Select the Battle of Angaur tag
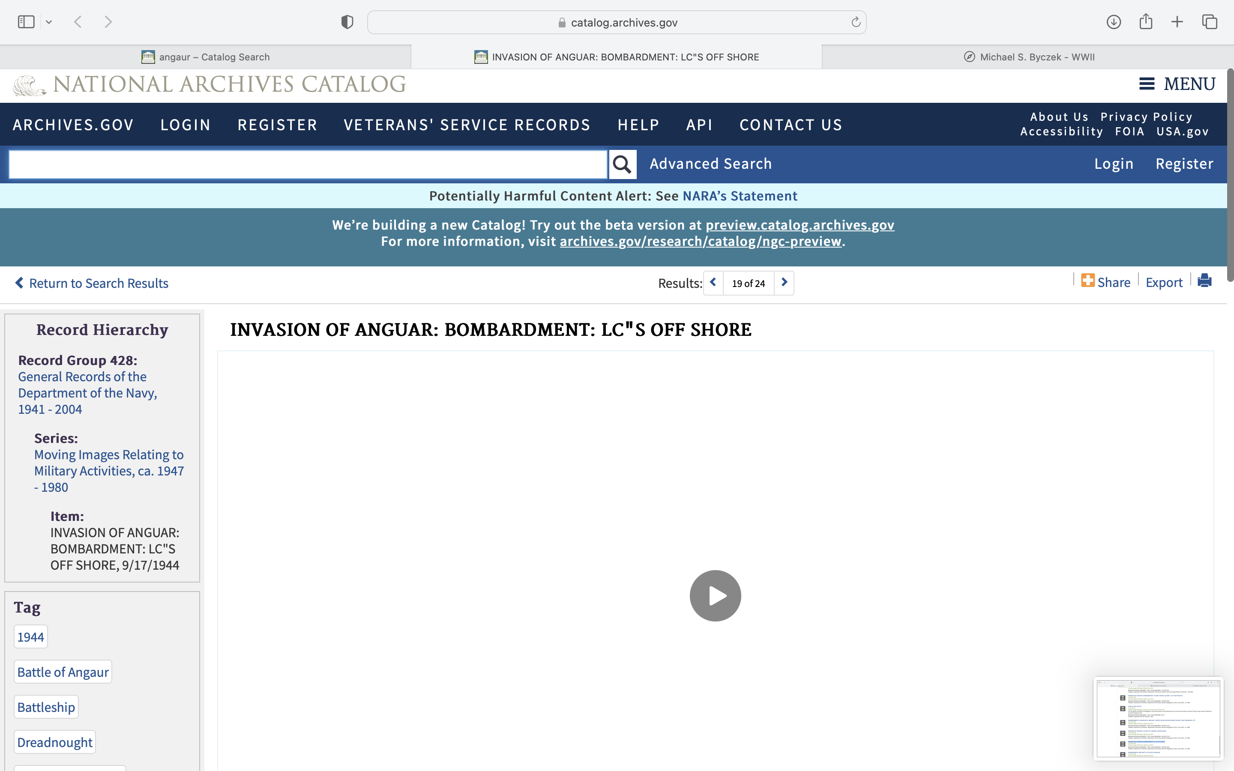Screen dimensions: 1234x771 (63, 672)
